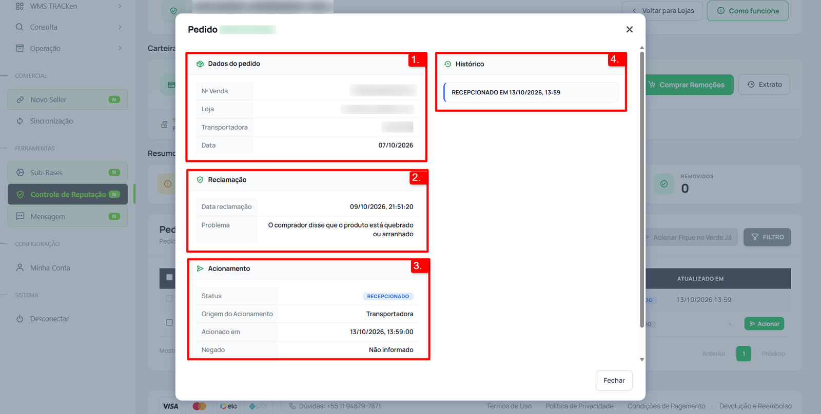Open Política de Privacidade link
The image size is (821, 414).
579,406
